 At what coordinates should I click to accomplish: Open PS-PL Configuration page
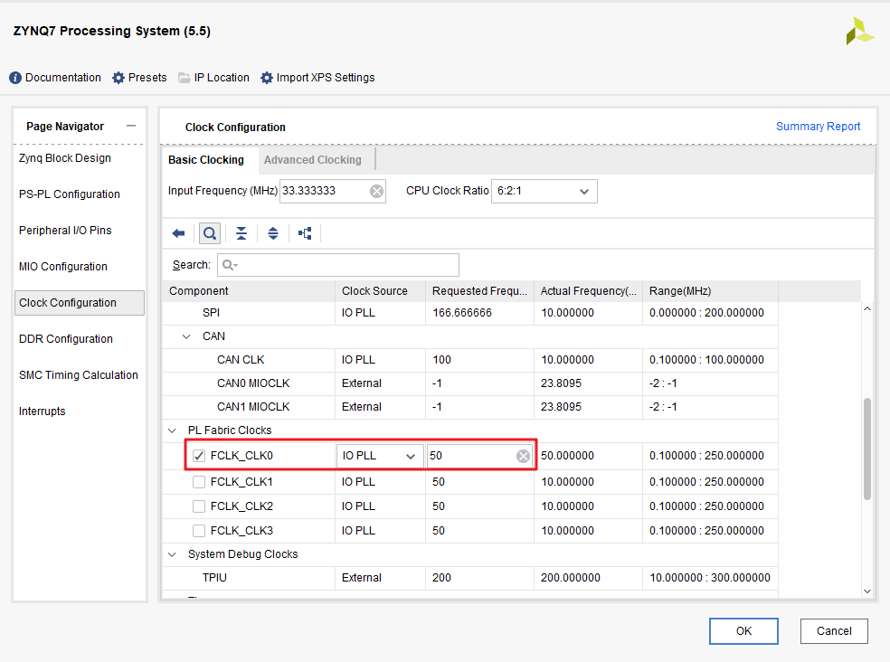pos(70,194)
